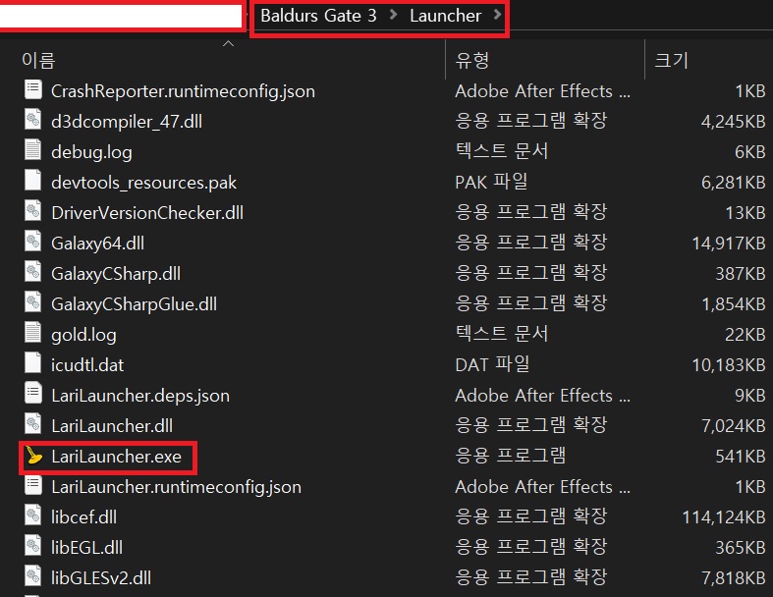Go to the Baldurs Gate 3 breadcrumb folder
The image size is (773, 597).
pyautogui.click(x=318, y=16)
